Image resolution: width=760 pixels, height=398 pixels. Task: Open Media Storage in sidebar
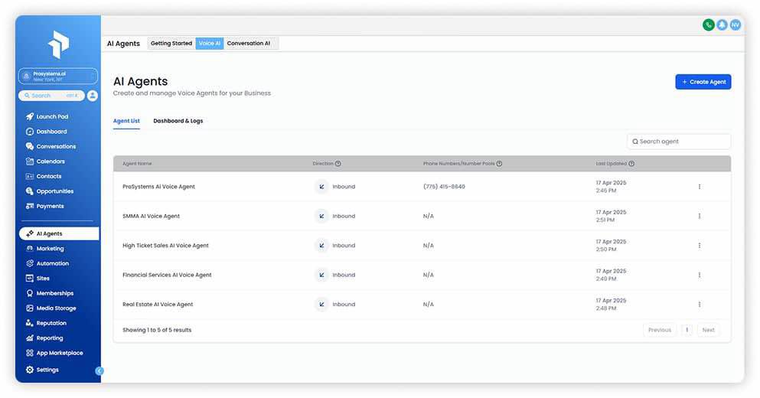point(51,308)
